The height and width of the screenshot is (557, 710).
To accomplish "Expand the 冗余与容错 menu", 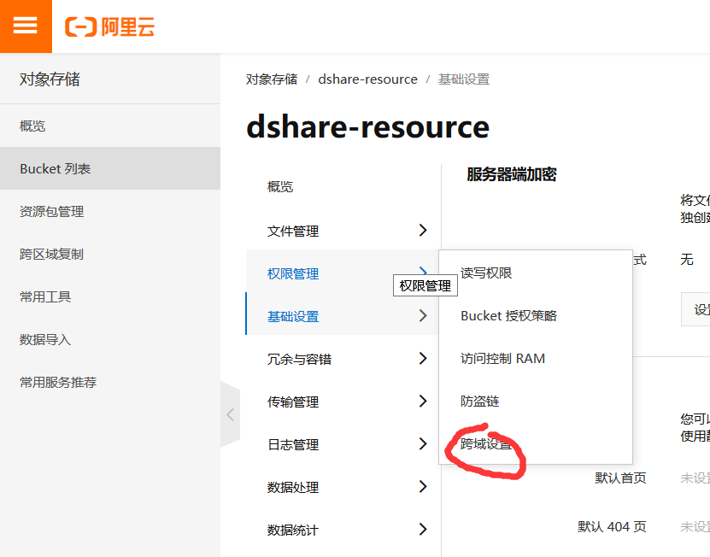I will pyautogui.click(x=421, y=359).
